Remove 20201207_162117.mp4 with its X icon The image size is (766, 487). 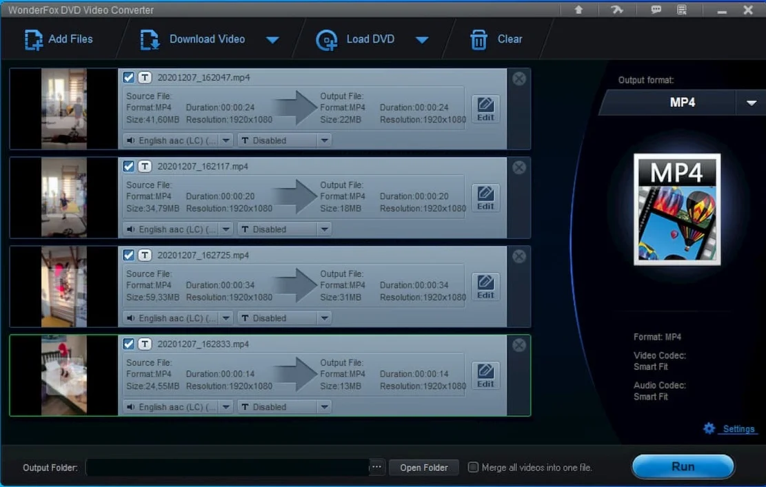point(518,167)
